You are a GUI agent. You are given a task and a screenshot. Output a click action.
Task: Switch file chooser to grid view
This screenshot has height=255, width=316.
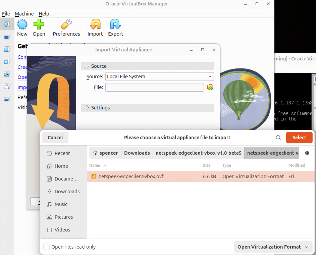tap(307, 153)
